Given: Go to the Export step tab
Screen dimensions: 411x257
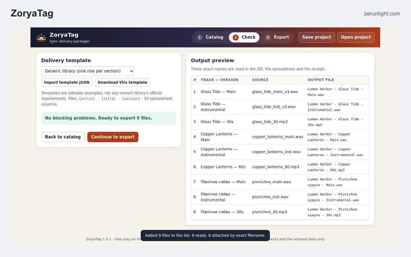Looking at the screenshot, I should pos(277,37).
